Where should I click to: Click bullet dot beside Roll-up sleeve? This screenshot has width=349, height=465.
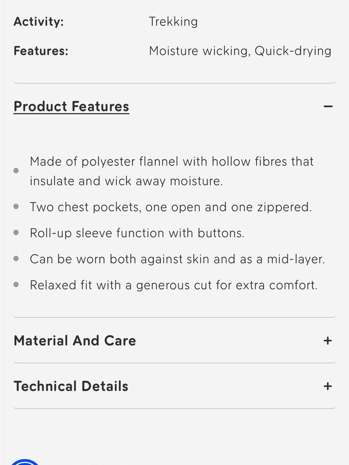[16, 233]
